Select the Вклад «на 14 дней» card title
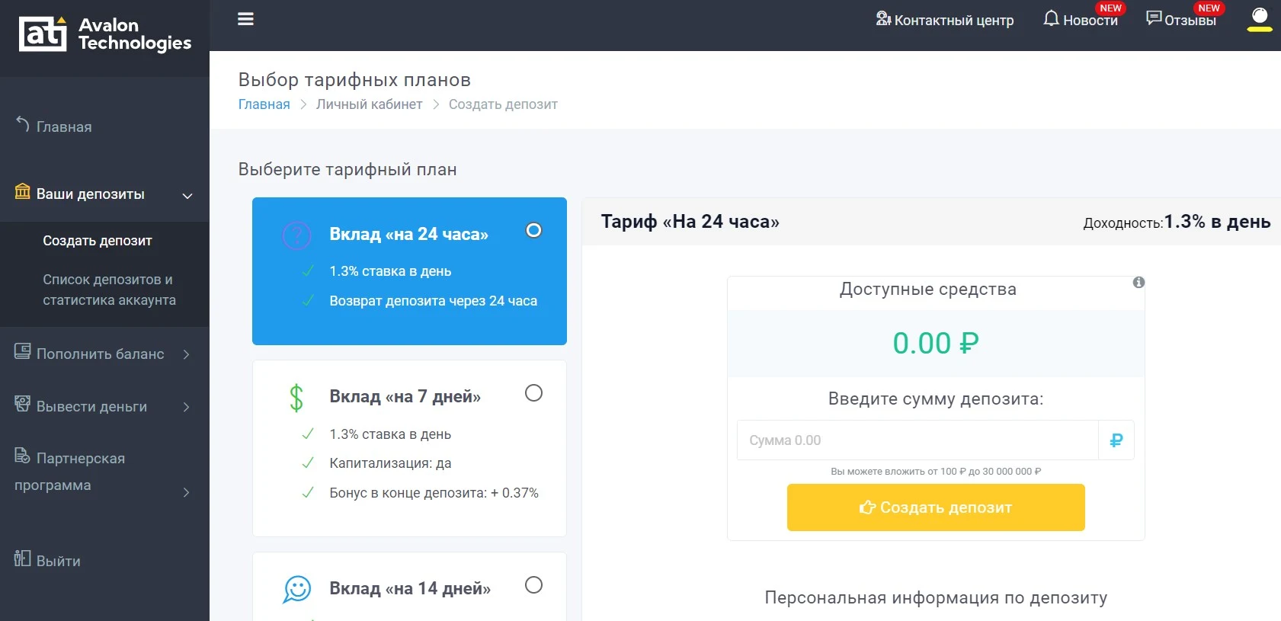Viewport: 1281px width, 621px height. click(410, 589)
